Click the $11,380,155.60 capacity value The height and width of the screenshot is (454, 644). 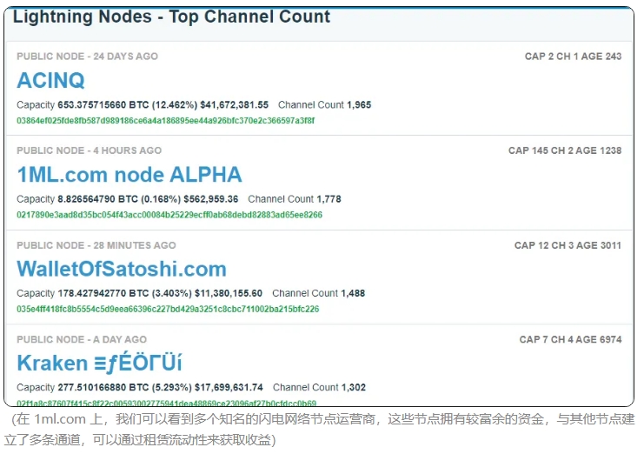pyautogui.click(x=229, y=293)
